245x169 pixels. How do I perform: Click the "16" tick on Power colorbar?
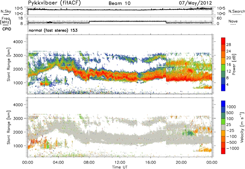coord(228,65)
